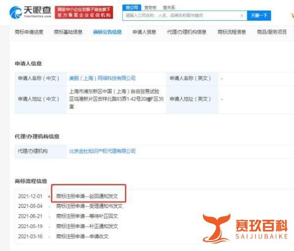Viewport: 294px width, 251px height.
Task: Open the 代理/办理机构信息 tab
Action: coord(187,32)
